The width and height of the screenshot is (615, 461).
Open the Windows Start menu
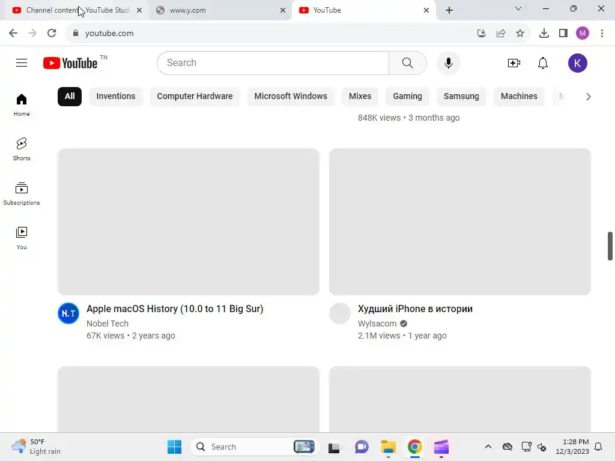point(175,447)
